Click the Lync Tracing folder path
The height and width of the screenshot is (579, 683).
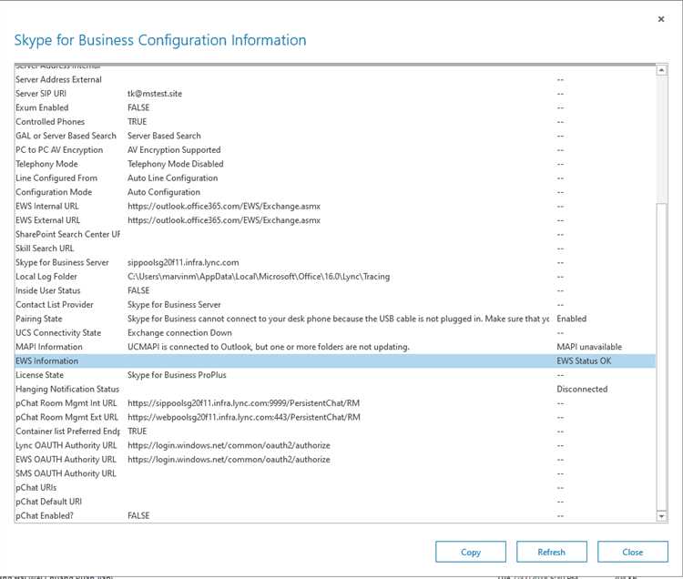pyautogui.click(x=259, y=277)
